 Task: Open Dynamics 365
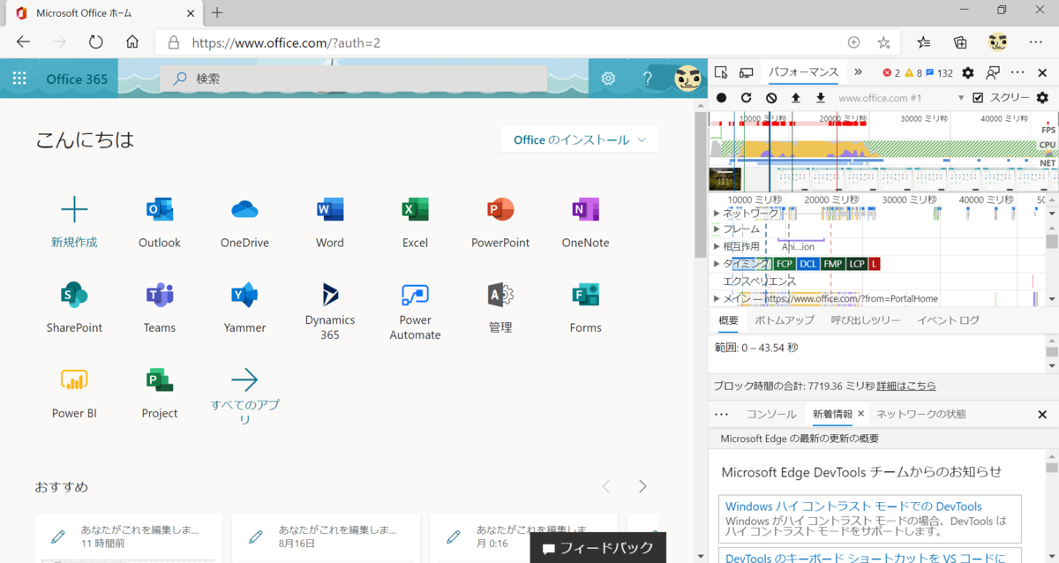[330, 311]
